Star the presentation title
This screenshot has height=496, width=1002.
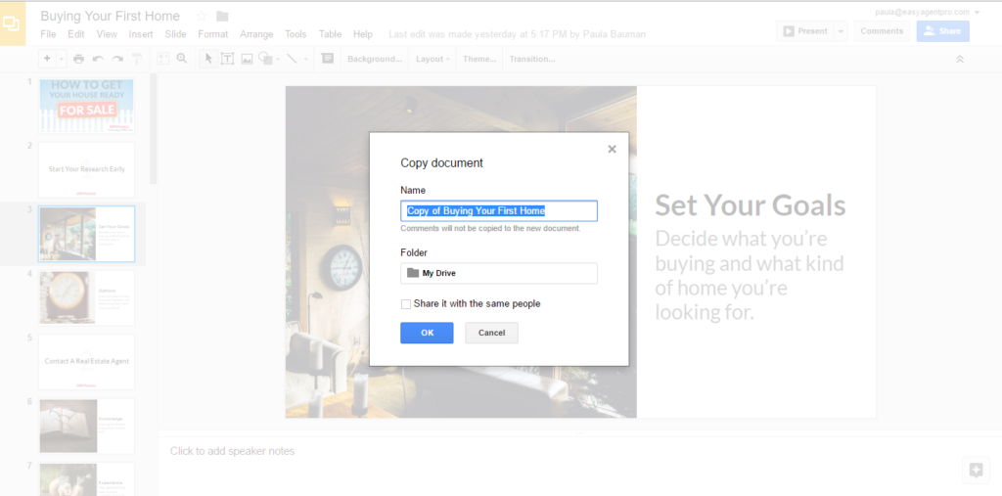[x=202, y=16]
